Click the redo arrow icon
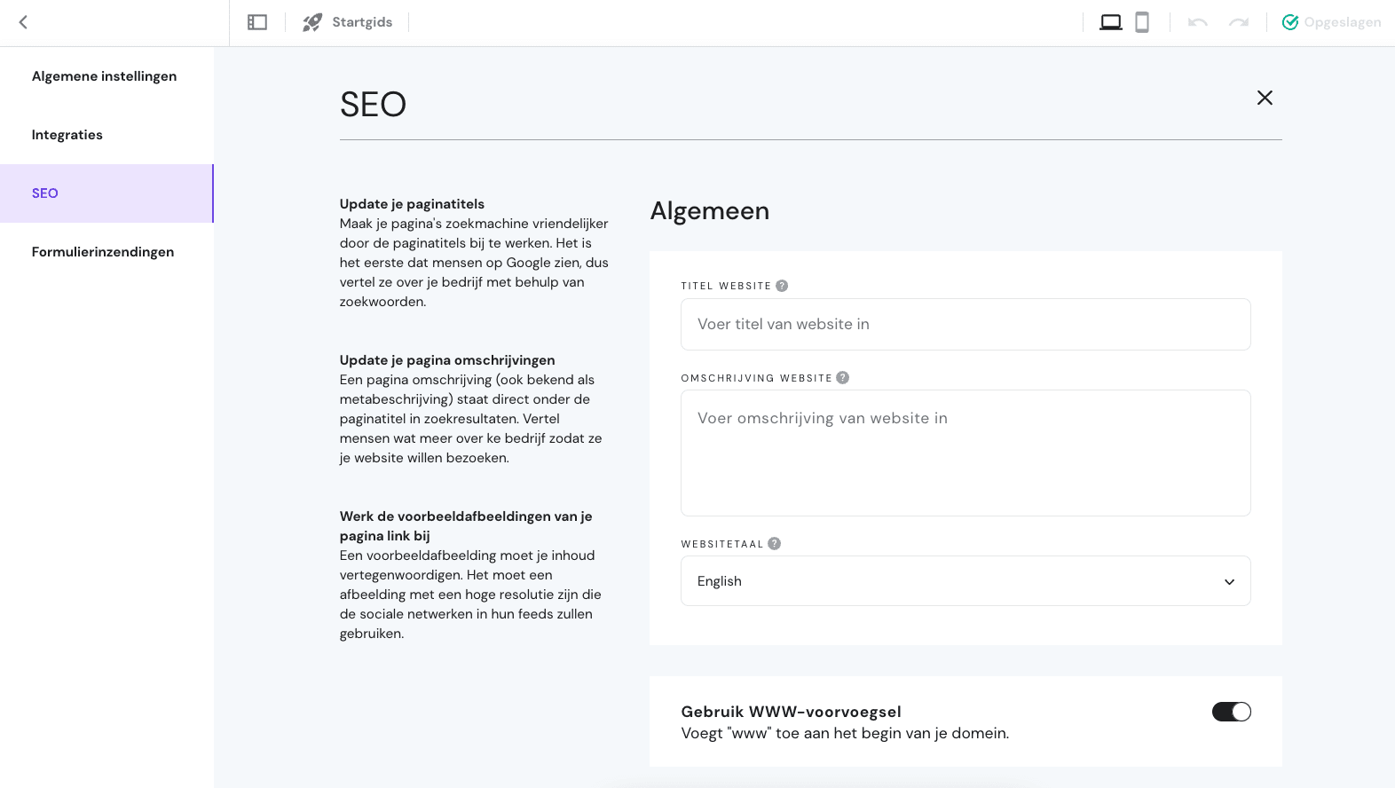Image resolution: width=1395 pixels, height=788 pixels. tap(1239, 22)
